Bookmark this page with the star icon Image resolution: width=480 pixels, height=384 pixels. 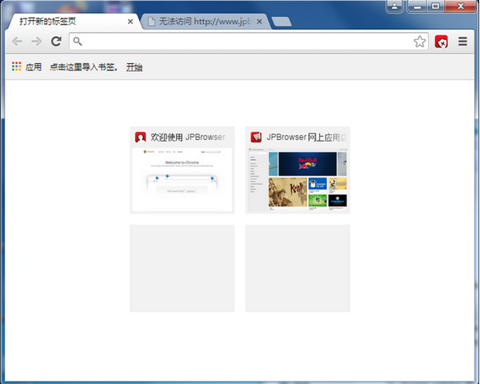(419, 42)
